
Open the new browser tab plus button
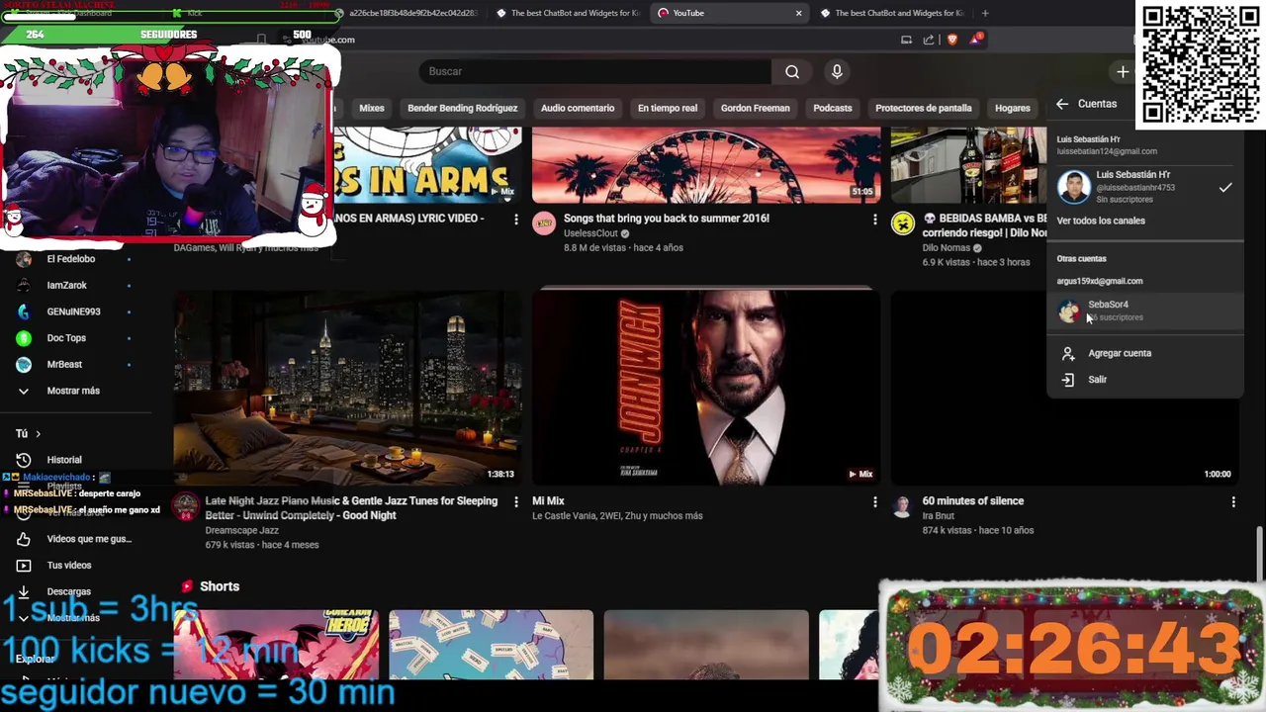pyautogui.click(x=984, y=13)
